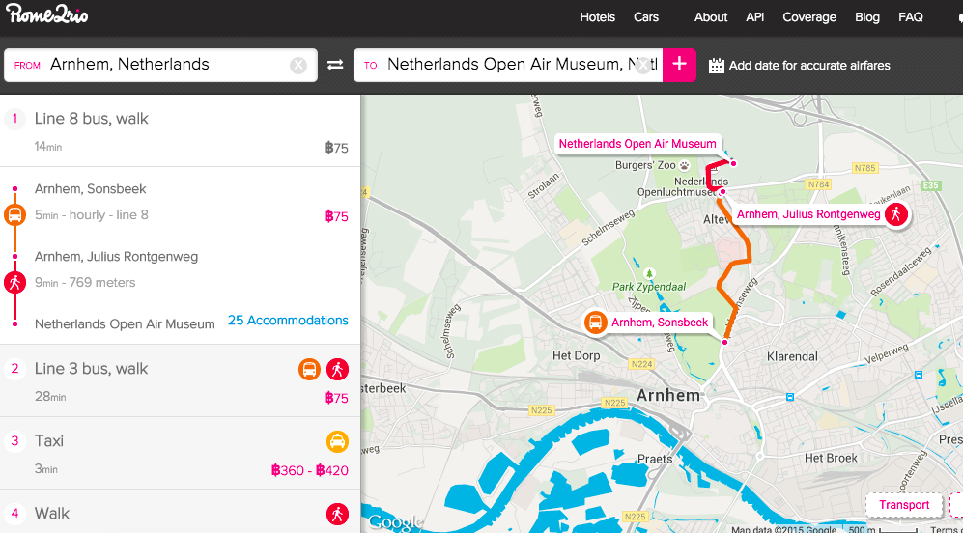Select the Arnhem, Sonsbeek stop in itinerary

90,189
